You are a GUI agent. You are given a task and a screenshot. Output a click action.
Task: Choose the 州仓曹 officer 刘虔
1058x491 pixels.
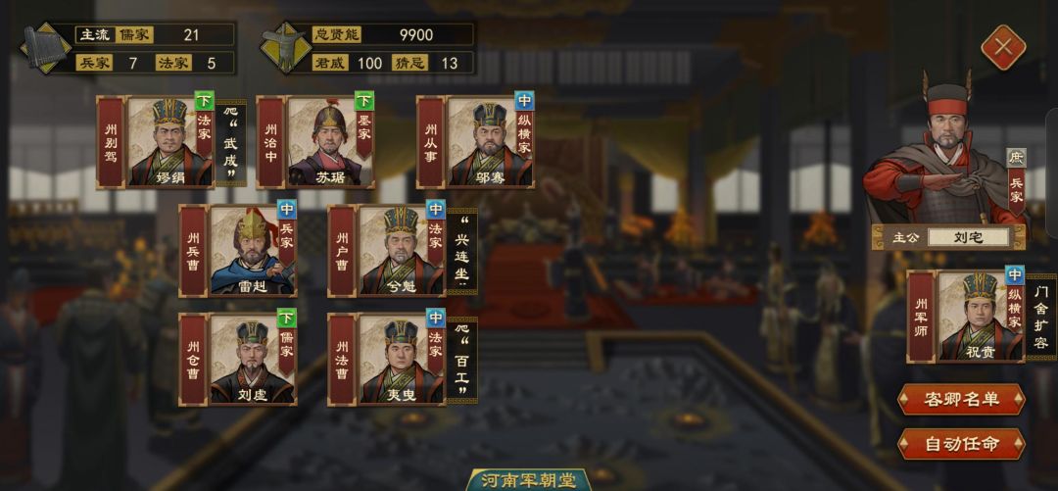[253, 359]
